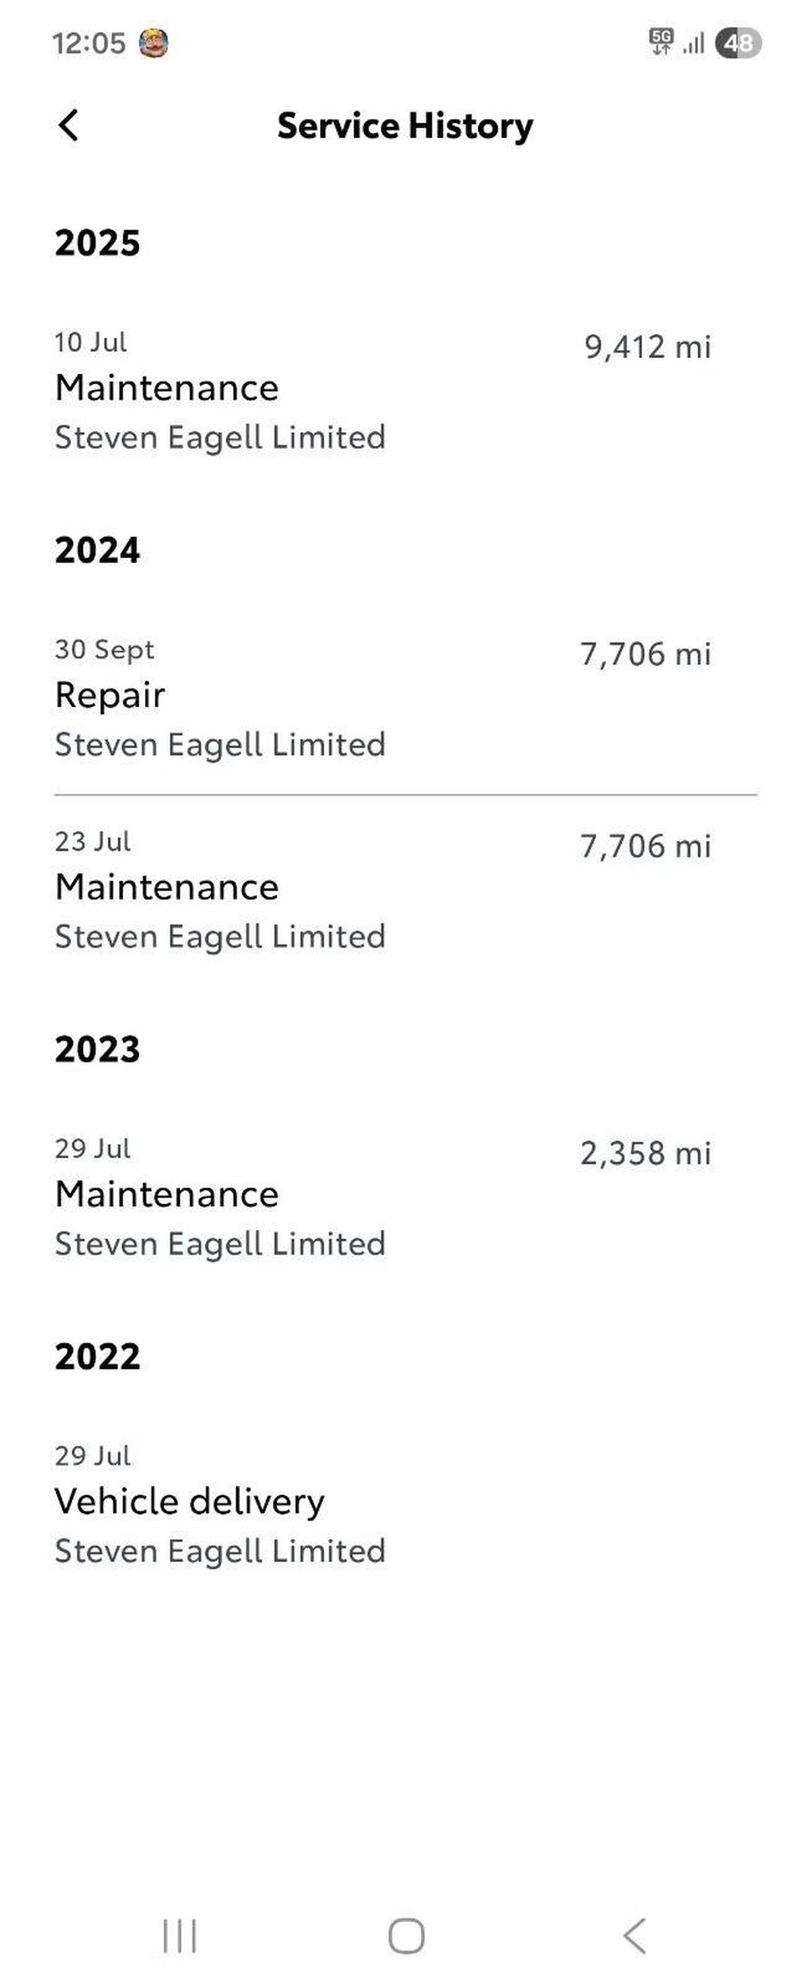Tap the back arrow in Service History header
Viewport: 812px width, 1988px height.
pos(68,125)
